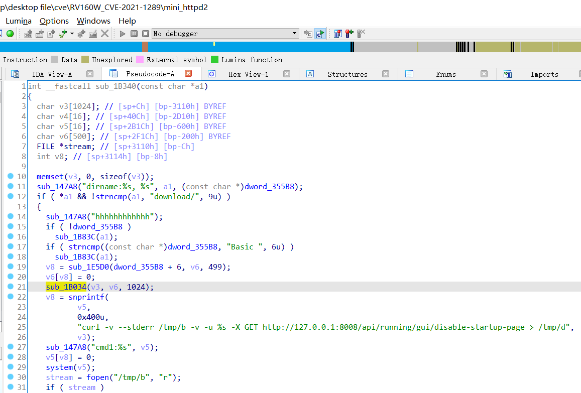The image size is (581, 393).
Task: Toggle breakpoint dot on line 10
Action: (x=11, y=176)
